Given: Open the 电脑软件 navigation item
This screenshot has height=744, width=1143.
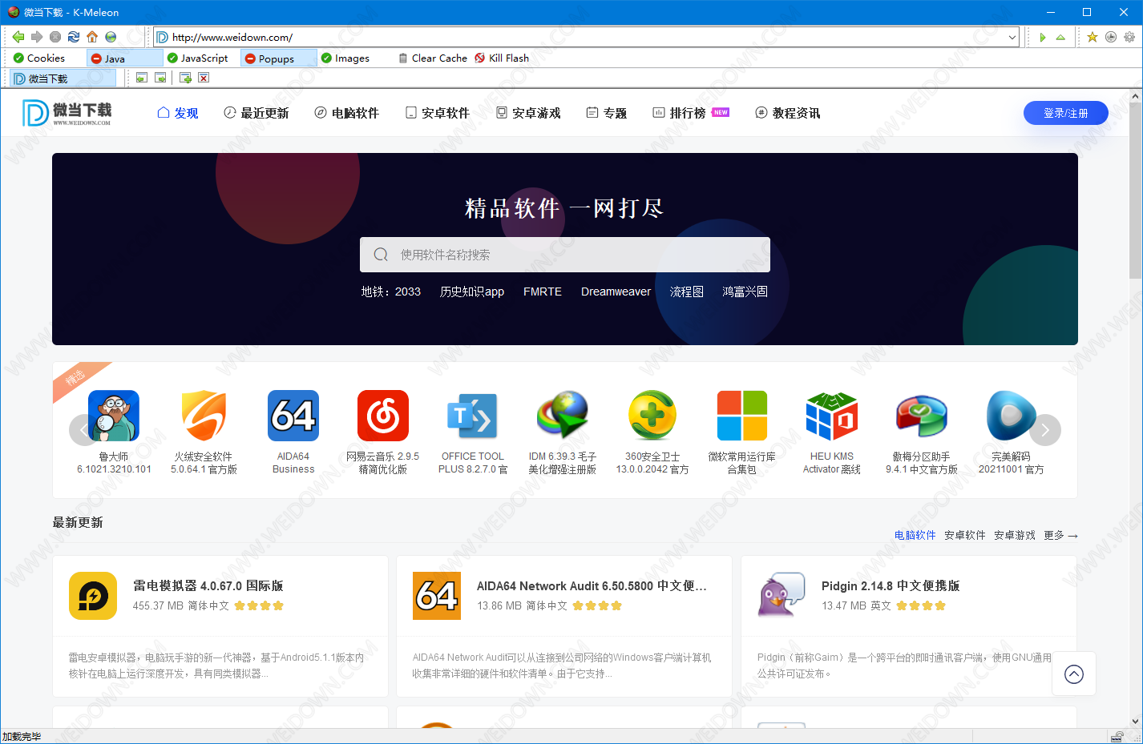Looking at the screenshot, I should coord(346,113).
